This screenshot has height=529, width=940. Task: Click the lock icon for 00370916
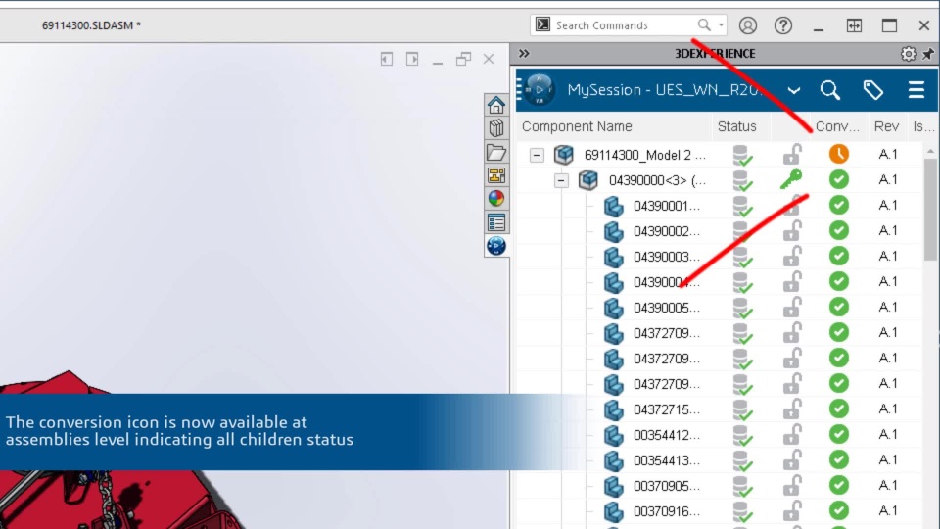(x=792, y=510)
